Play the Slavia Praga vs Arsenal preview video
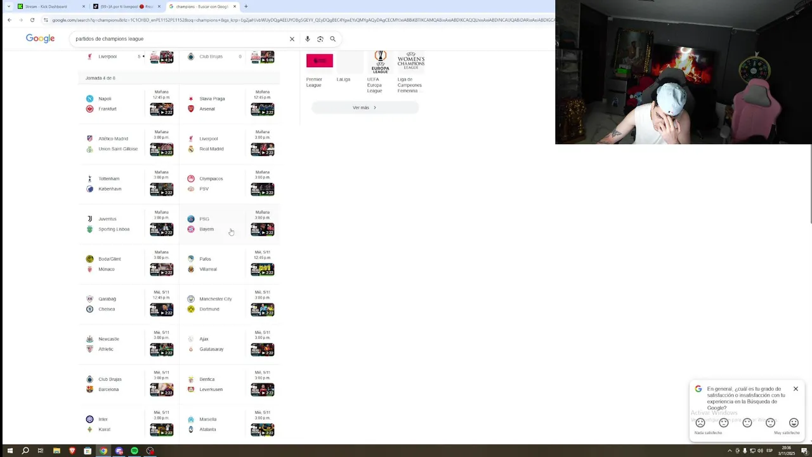 262,109
